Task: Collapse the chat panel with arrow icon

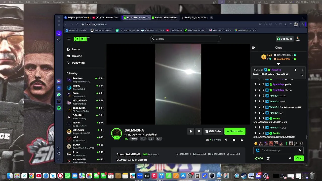Action: [x=253, y=48]
